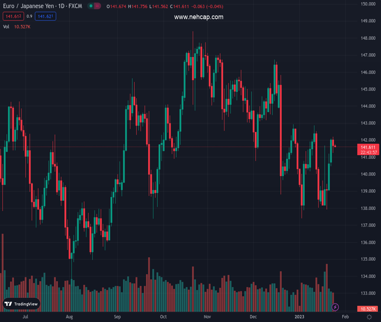Click the Aug label on the time axis
Viewport: 381px width, 322px height.
pyautogui.click(x=69, y=317)
